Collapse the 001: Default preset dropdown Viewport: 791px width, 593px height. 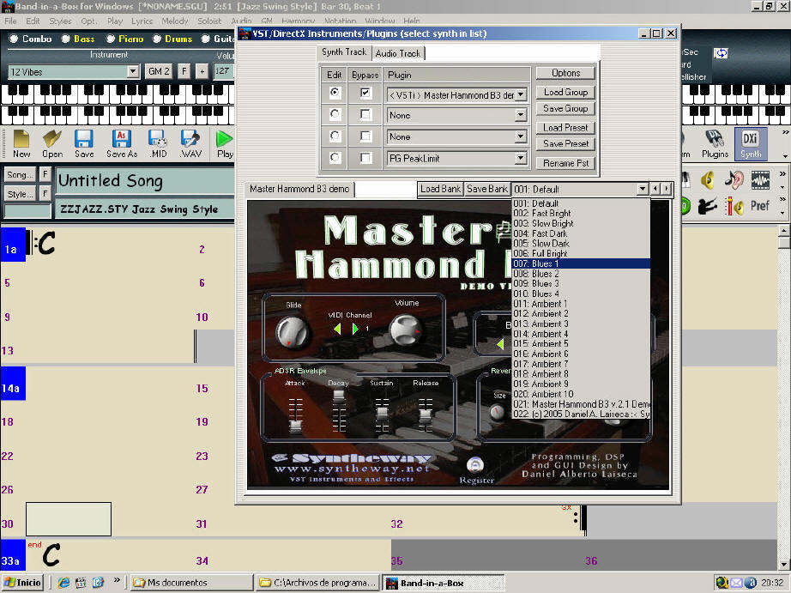click(643, 189)
